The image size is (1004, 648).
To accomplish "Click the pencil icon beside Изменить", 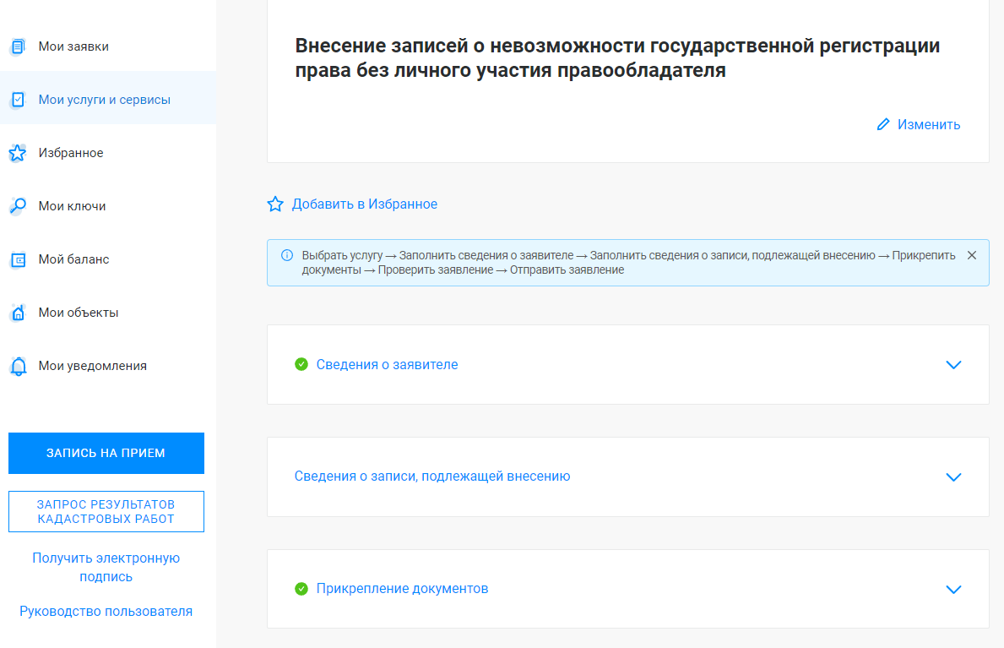I will click(x=883, y=124).
